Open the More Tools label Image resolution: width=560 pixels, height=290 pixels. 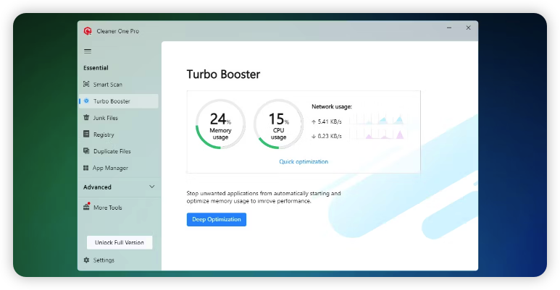[107, 208]
